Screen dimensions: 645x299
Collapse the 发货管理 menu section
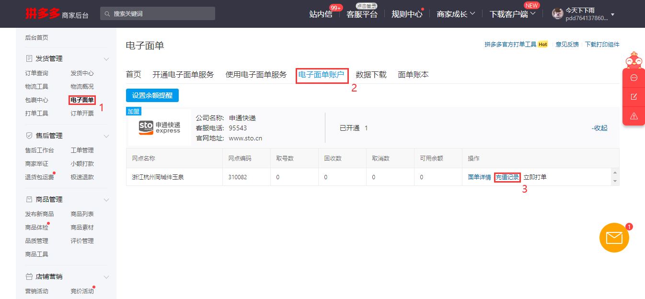(106, 59)
